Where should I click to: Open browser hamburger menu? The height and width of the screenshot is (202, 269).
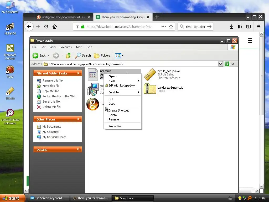259,27
